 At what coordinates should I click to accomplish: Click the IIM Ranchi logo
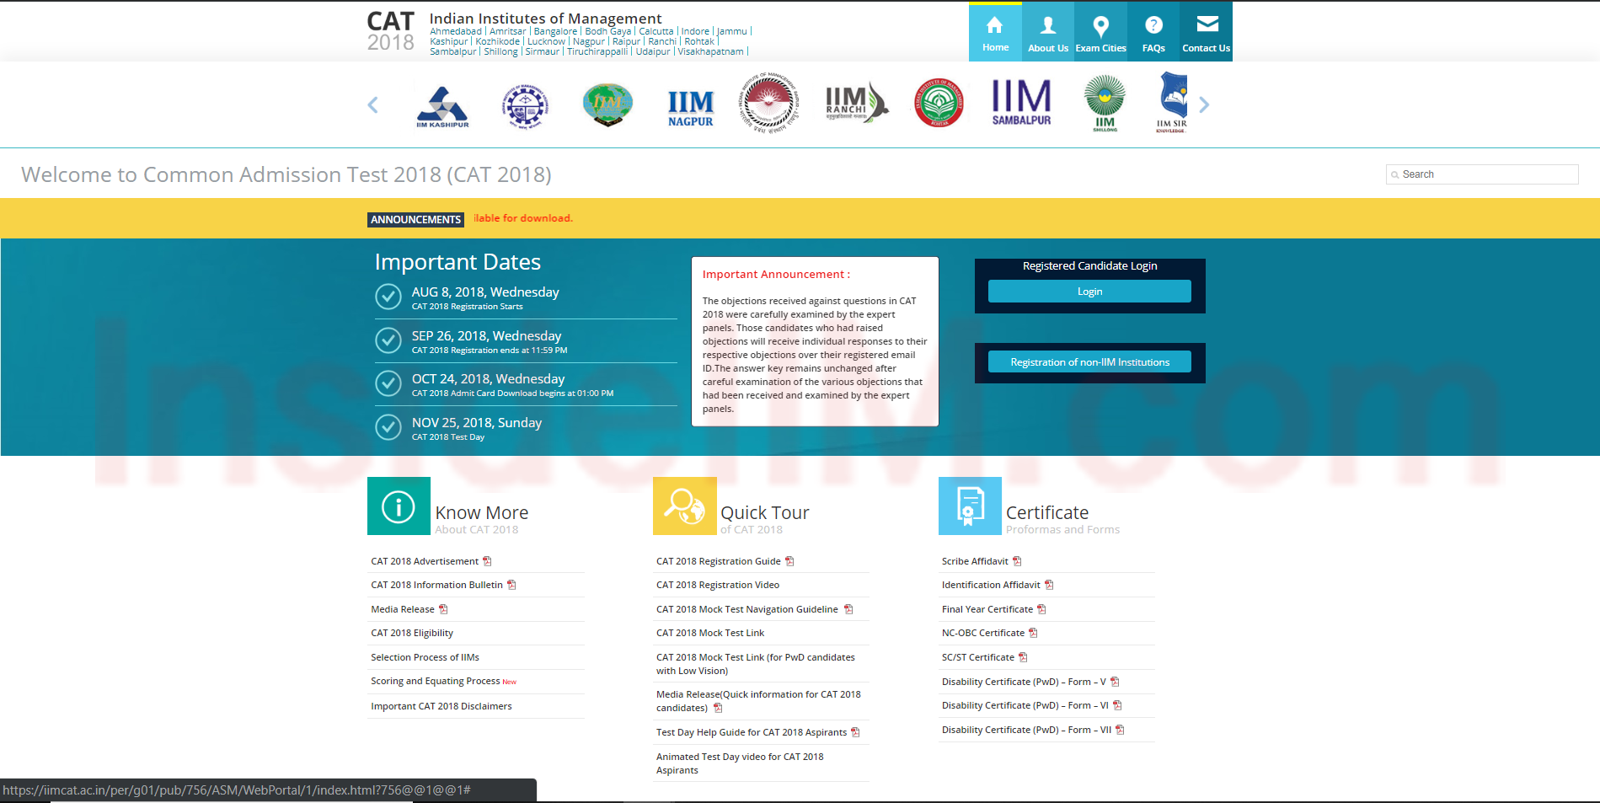(856, 104)
